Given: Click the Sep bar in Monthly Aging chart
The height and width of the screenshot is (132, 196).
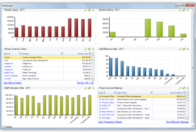Looking at the screenshot, I should click(70, 28).
